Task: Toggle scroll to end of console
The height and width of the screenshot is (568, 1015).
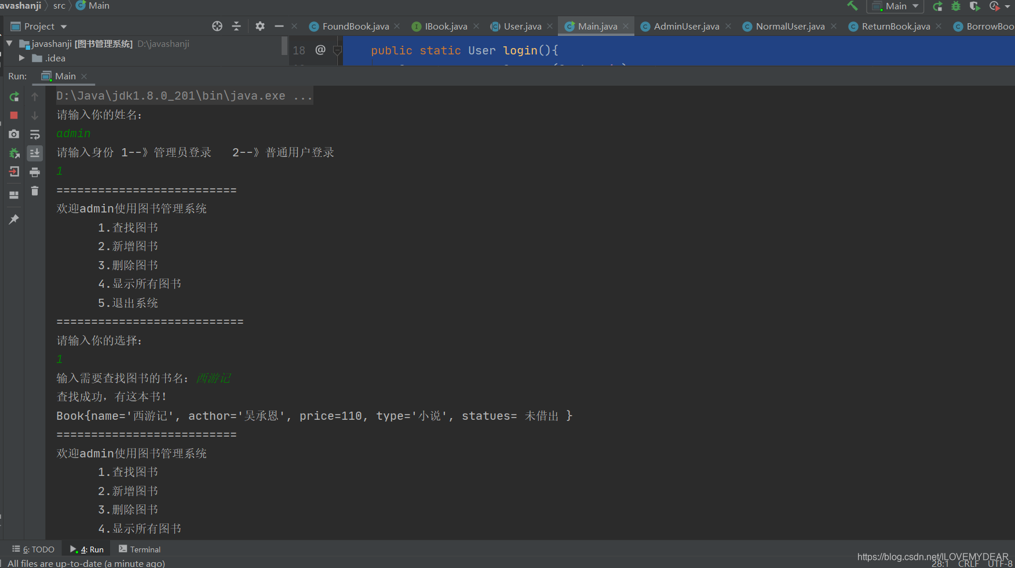Action: [35, 153]
